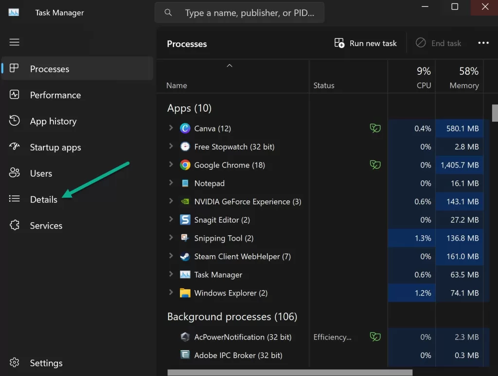Click the Windows Explorer folder icon
498x376 pixels.
coord(185,293)
